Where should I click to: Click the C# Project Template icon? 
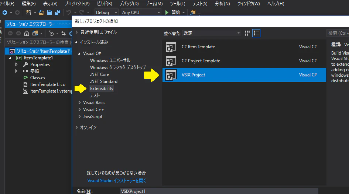[x=171, y=61]
